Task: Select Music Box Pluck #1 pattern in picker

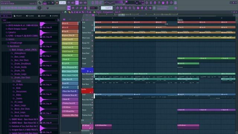Action: coord(70,91)
